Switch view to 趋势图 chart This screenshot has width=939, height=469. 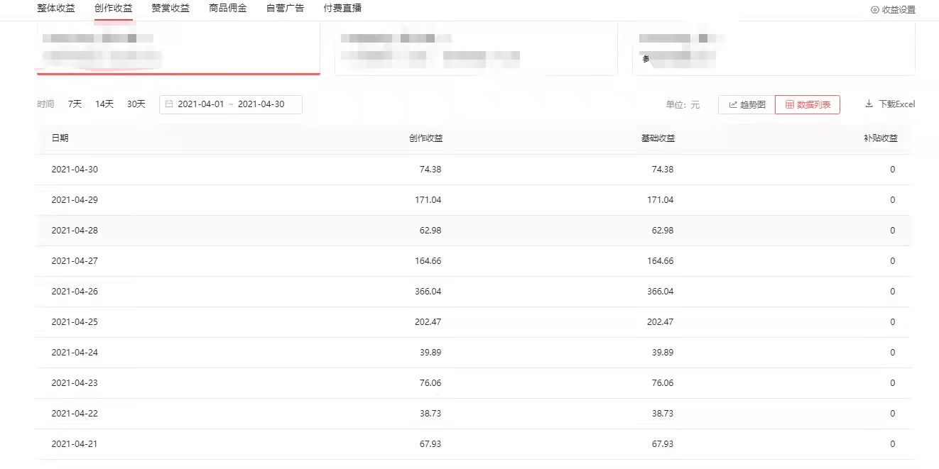tap(747, 105)
